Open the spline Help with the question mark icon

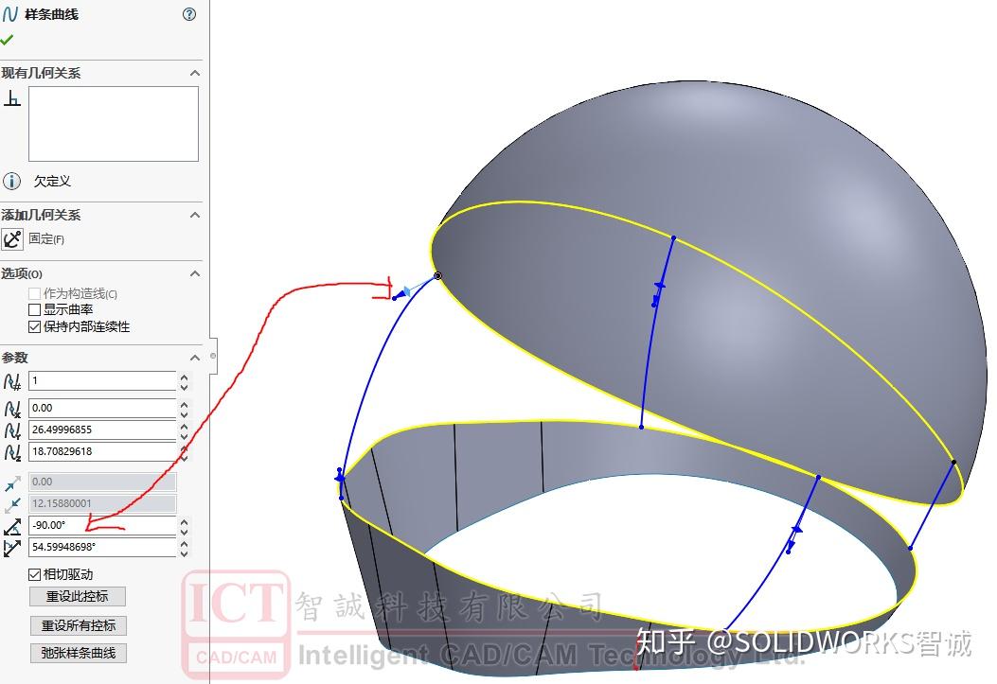pyautogui.click(x=188, y=14)
